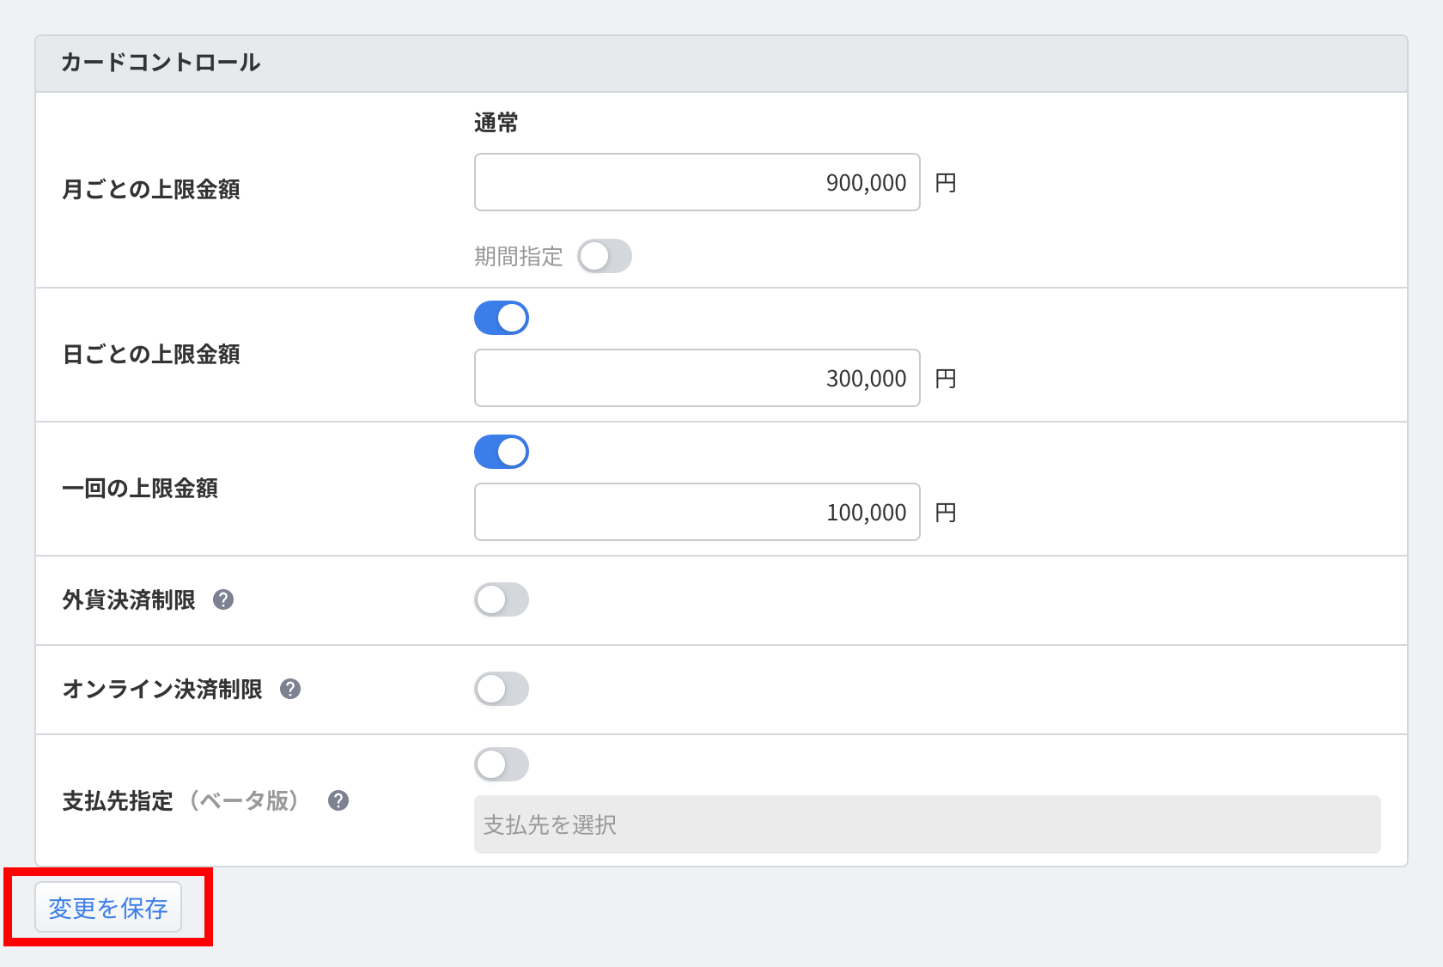Click the 一回の上限金額 row label
The image size is (1443, 967).
tap(140, 488)
